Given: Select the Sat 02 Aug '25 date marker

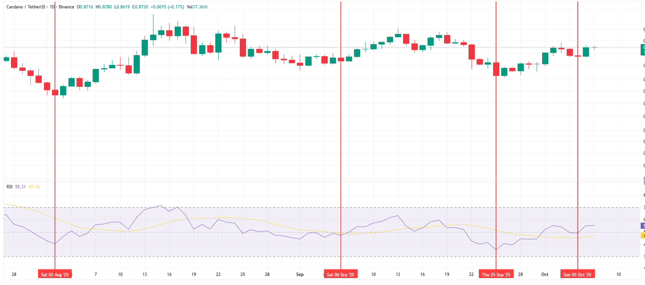Looking at the screenshot, I should click(x=55, y=274).
